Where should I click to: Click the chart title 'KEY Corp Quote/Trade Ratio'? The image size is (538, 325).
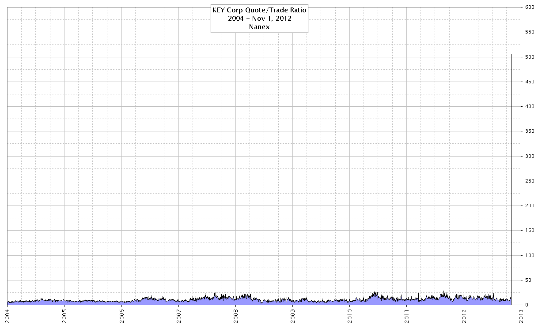click(x=259, y=10)
